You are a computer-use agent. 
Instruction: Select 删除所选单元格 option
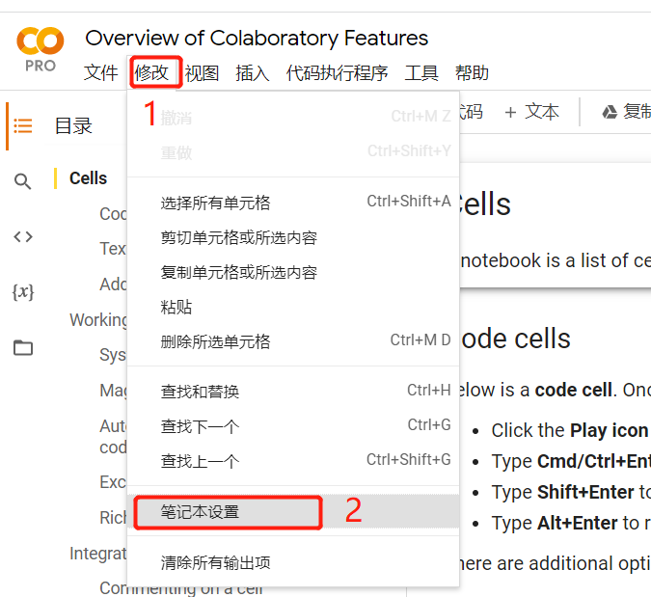click(215, 341)
